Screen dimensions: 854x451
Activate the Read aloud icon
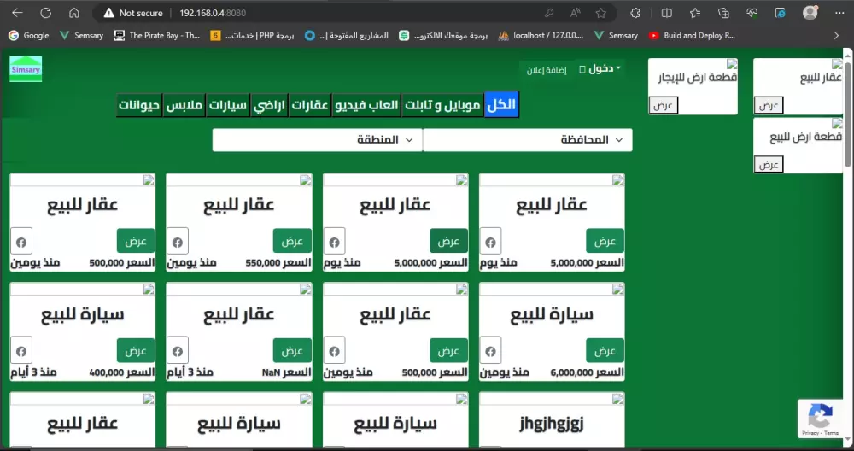(575, 13)
